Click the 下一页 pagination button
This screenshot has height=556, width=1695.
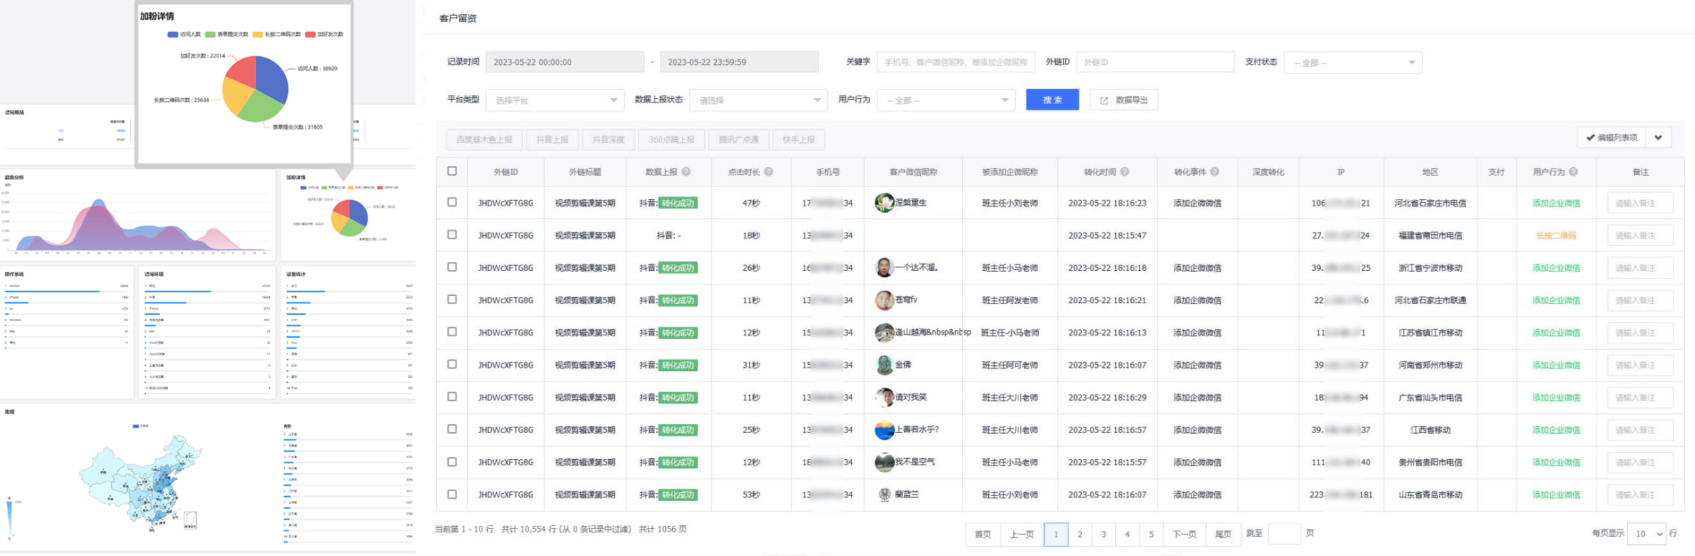1184,535
